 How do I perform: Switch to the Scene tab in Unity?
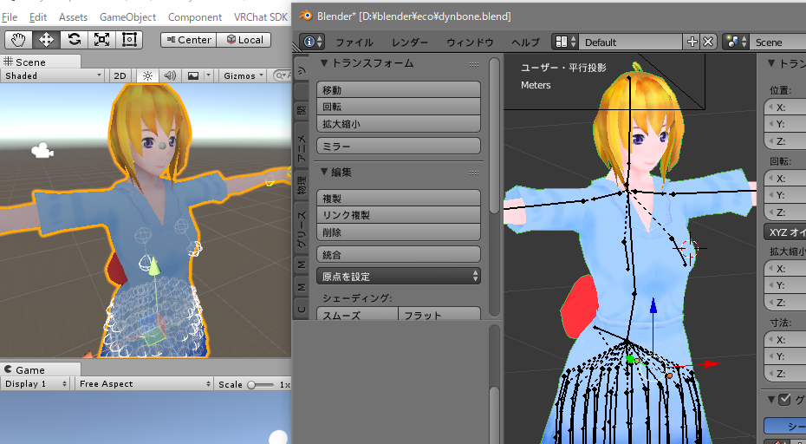tap(40, 62)
